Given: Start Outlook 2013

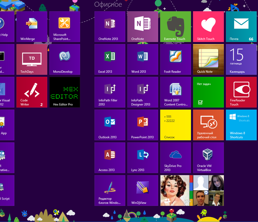Looking at the screenshot, I should [110, 125].
